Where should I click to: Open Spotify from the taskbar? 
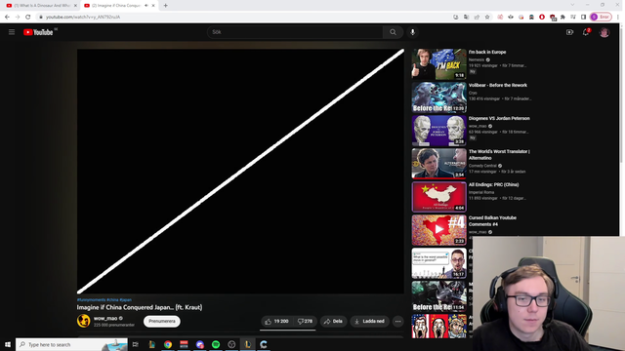[x=216, y=344]
